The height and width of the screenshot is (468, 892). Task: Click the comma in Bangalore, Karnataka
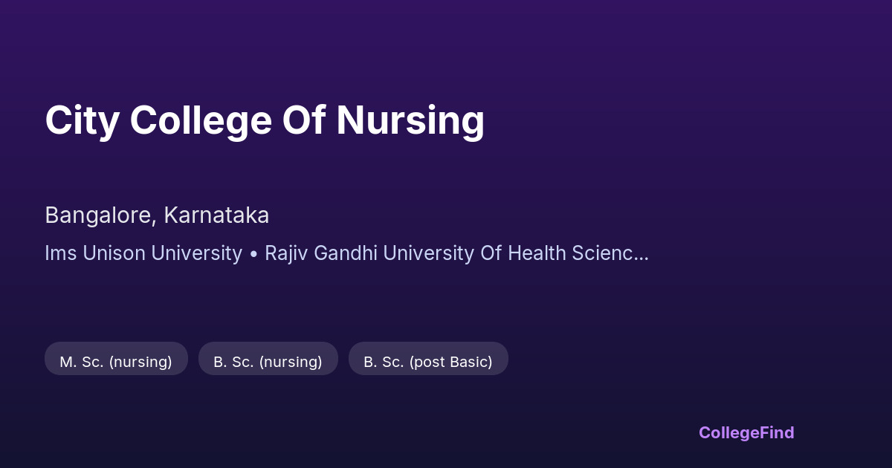tap(155, 221)
